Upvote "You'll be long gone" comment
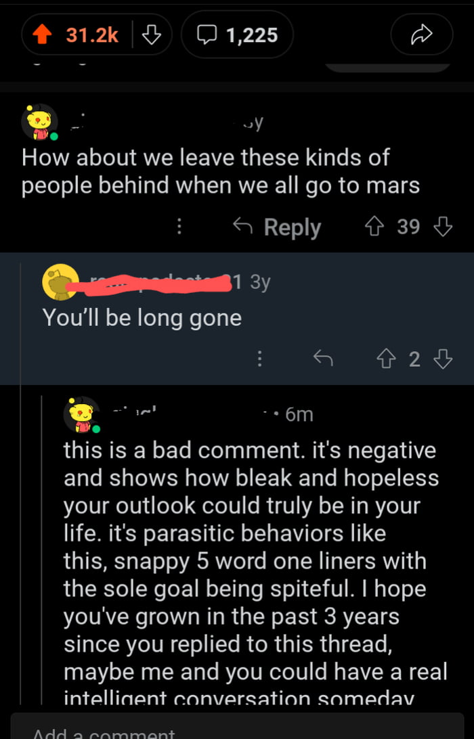The image size is (474, 739). (387, 359)
